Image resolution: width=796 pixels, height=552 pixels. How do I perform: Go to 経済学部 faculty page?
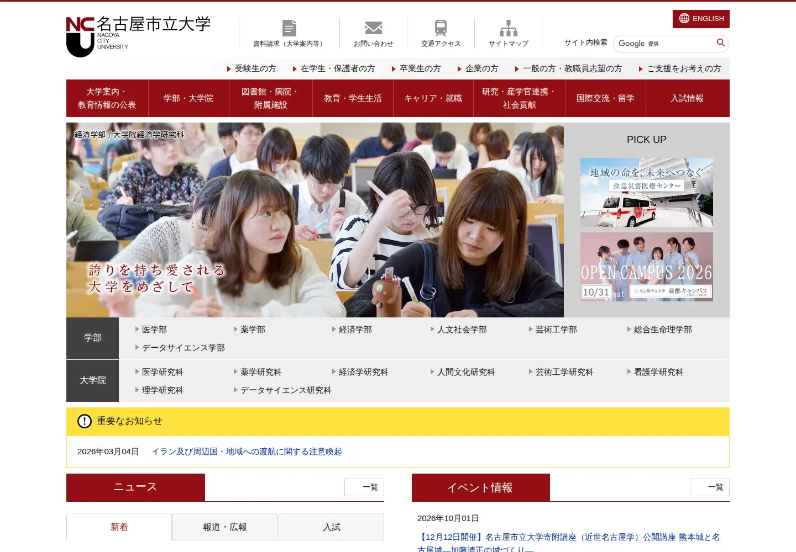tap(352, 330)
